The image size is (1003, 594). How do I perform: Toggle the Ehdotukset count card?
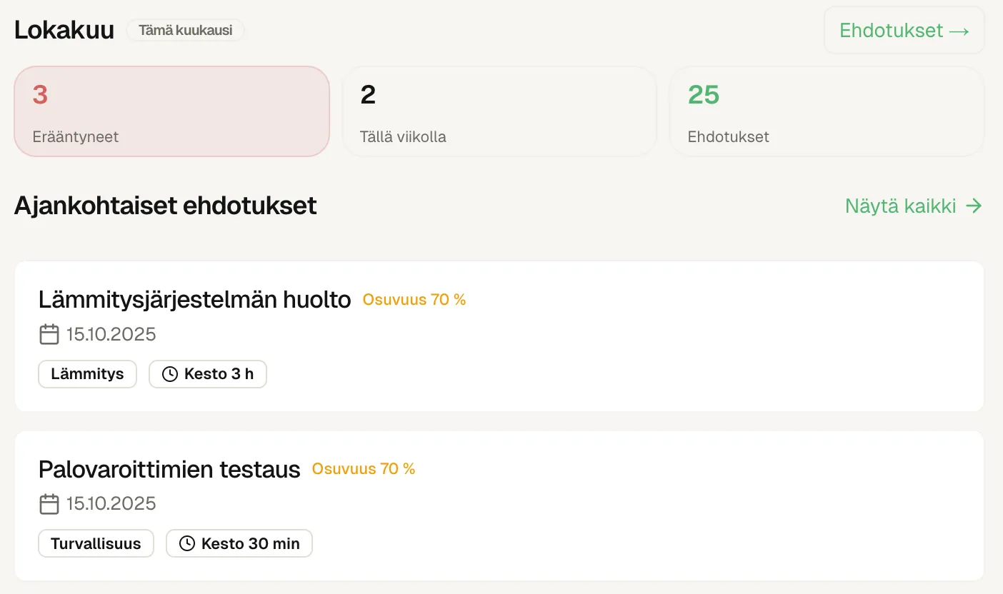[827, 111]
